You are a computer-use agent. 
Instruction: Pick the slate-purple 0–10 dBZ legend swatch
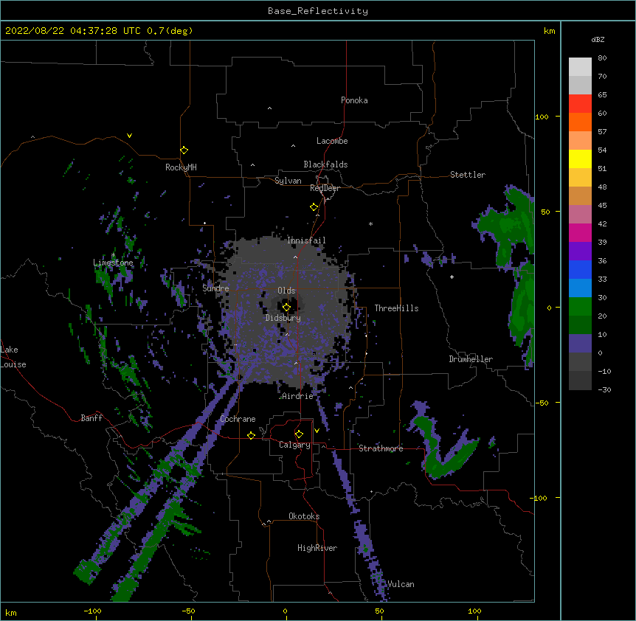(580, 344)
